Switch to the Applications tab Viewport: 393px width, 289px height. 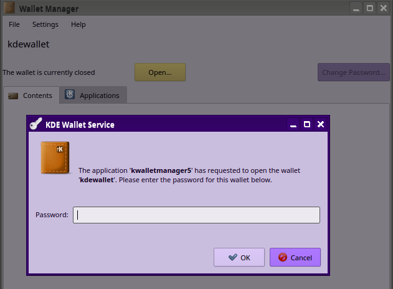pyautogui.click(x=93, y=96)
